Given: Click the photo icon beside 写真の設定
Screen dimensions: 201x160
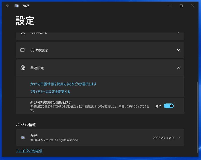Looking at the screenshot, I should click(x=23, y=32).
